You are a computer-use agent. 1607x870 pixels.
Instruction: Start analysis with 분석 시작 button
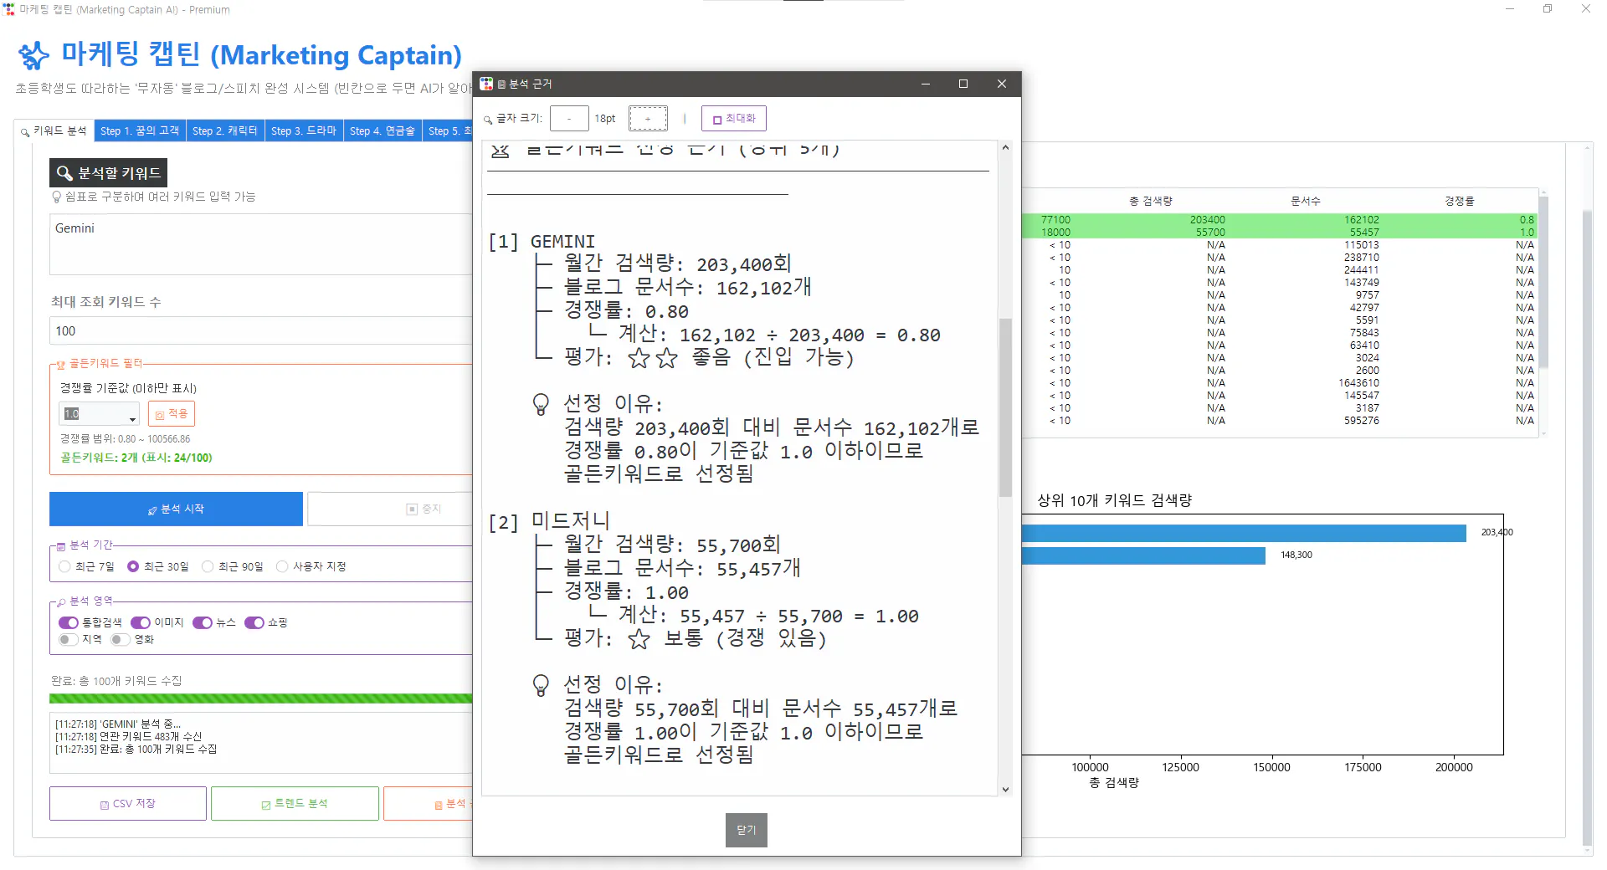pos(176,509)
